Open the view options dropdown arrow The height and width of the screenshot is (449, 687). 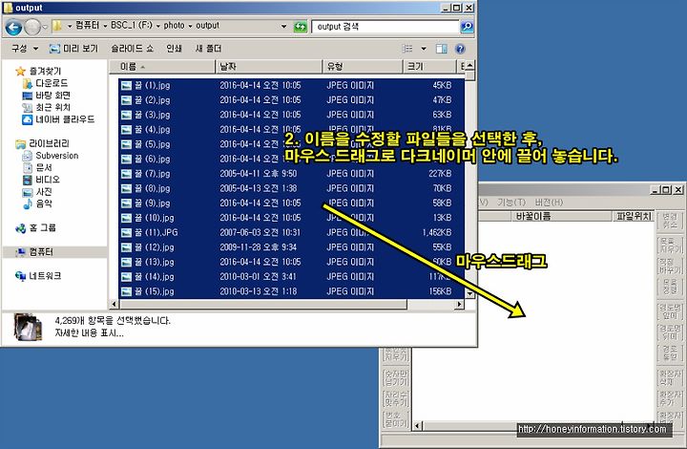pyautogui.click(x=424, y=49)
